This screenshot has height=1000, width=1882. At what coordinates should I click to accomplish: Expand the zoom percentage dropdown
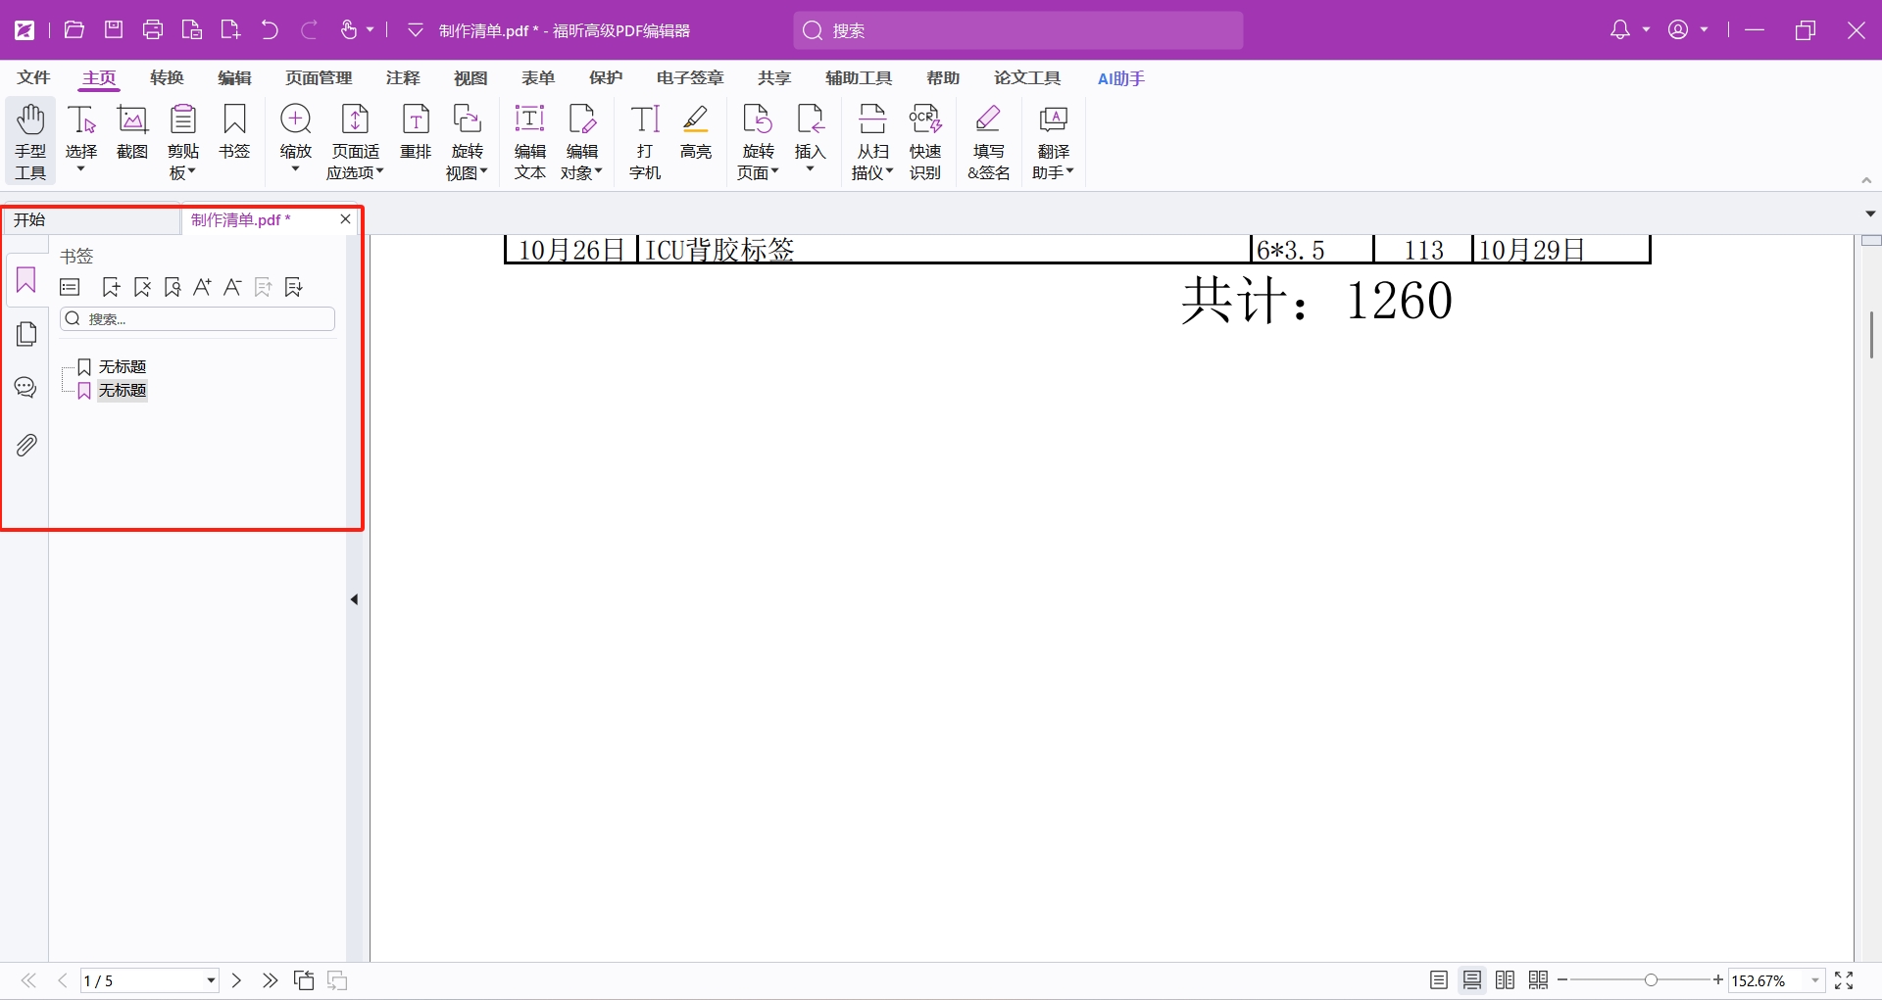1814,980
